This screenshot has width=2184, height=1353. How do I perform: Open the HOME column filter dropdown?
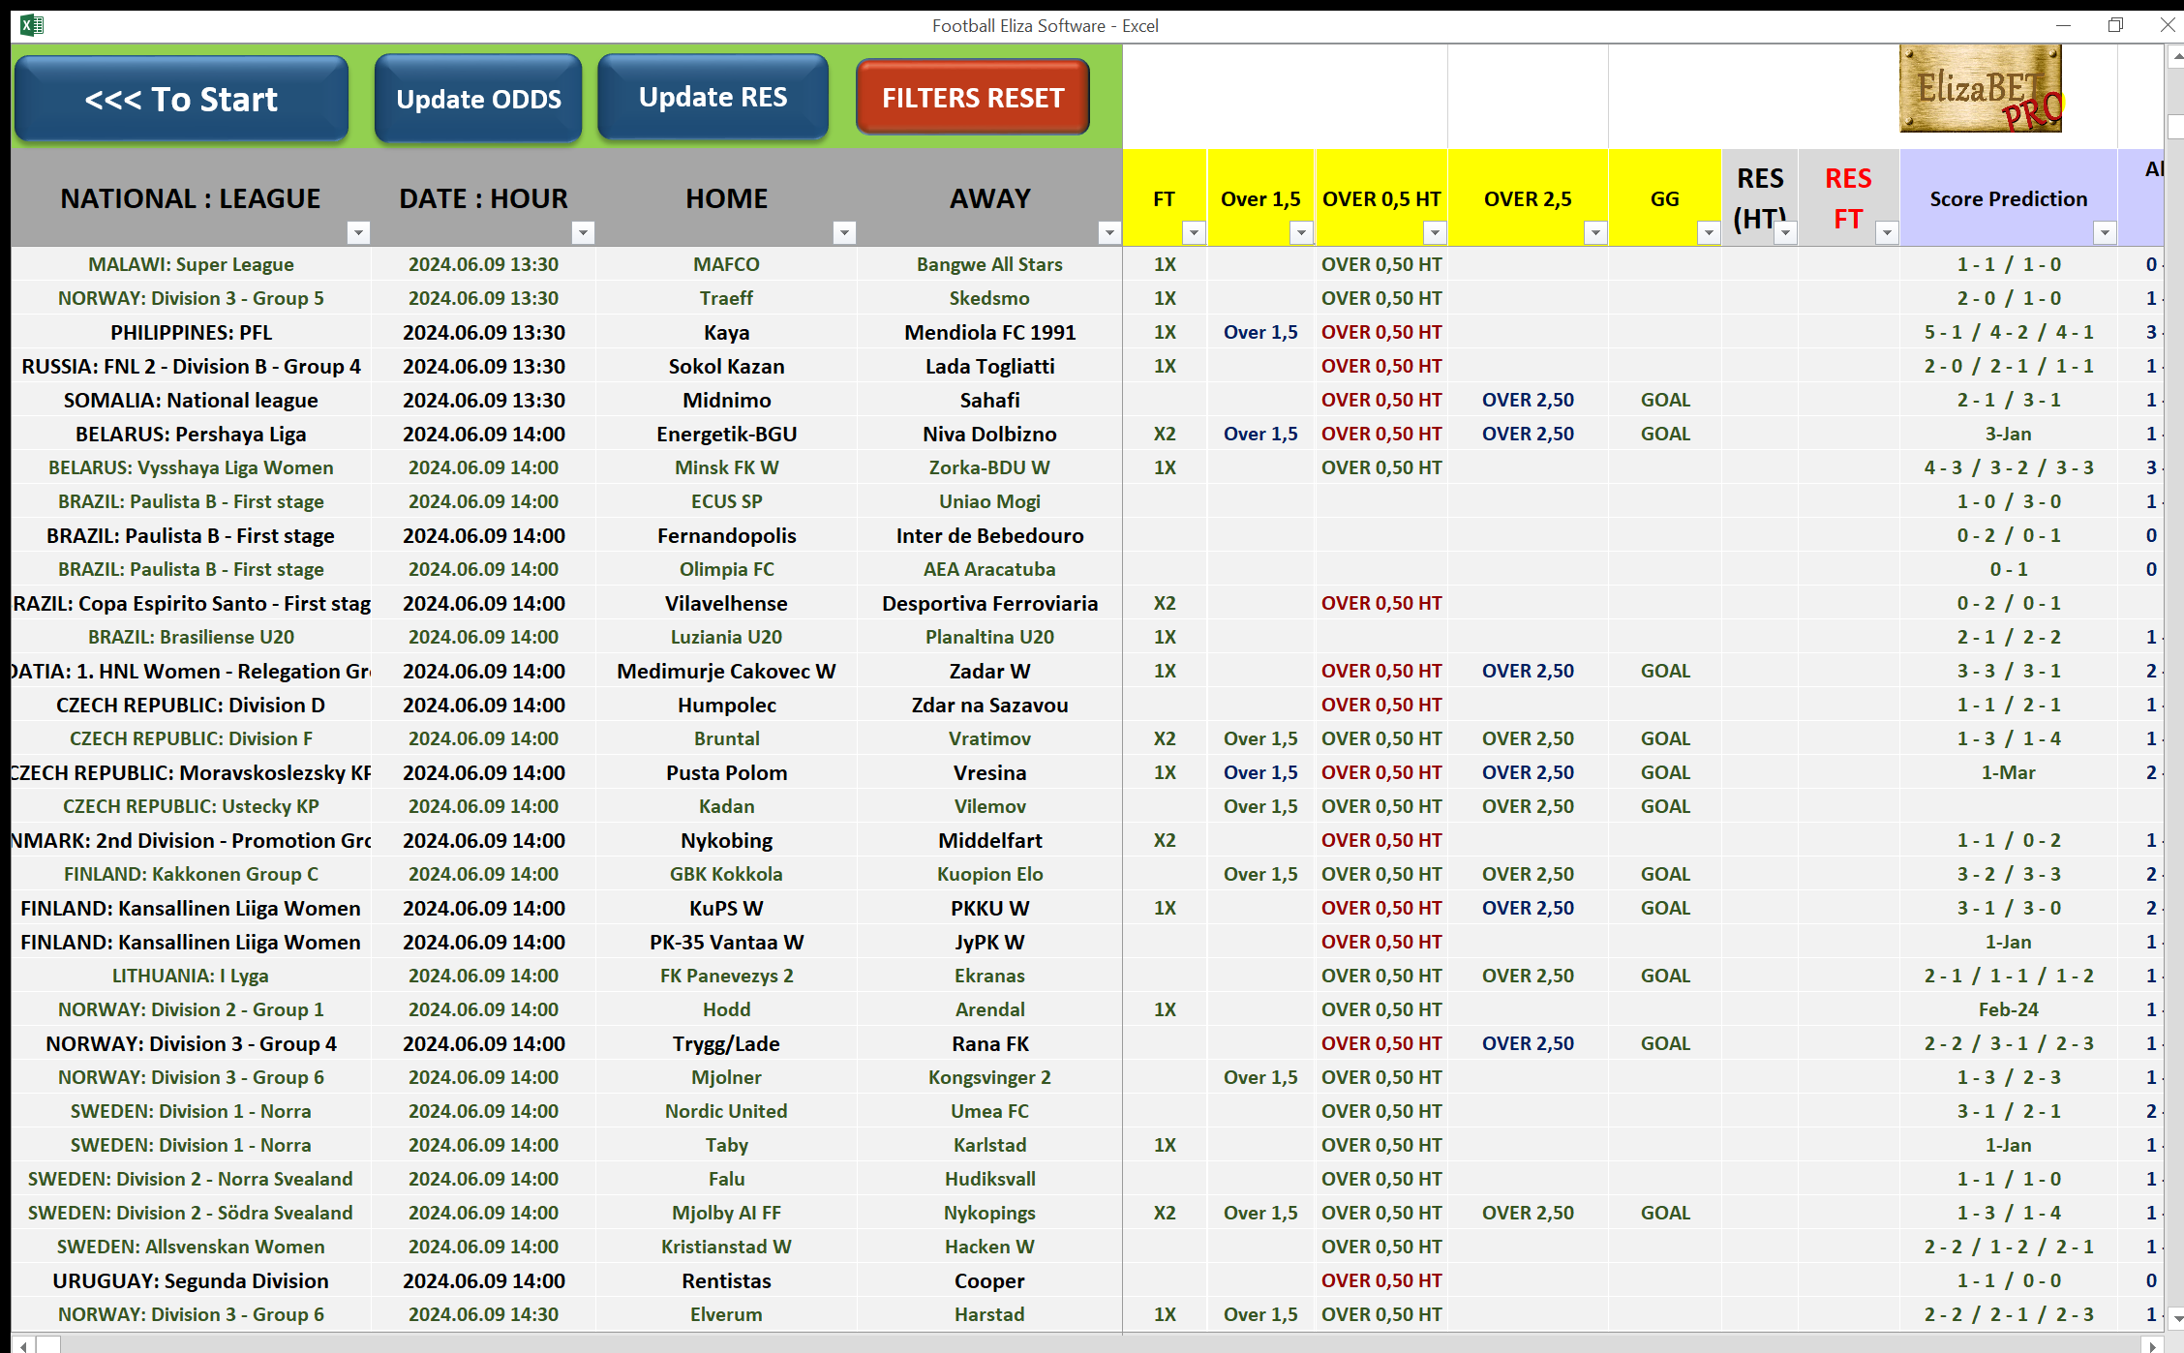point(844,232)
